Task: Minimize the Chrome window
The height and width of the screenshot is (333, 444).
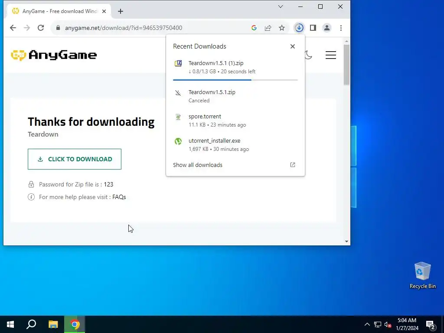Action: coord(300,7)
